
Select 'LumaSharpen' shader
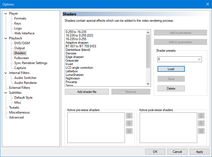pyautogui.click(x=75, y=75)
